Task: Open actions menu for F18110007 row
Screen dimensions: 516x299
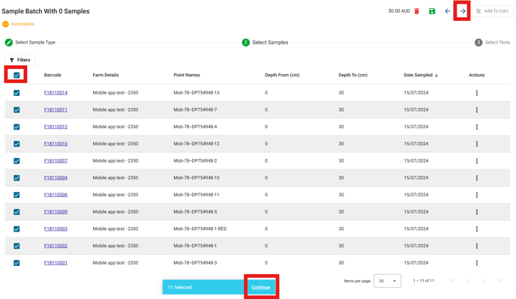Action: 476,161
